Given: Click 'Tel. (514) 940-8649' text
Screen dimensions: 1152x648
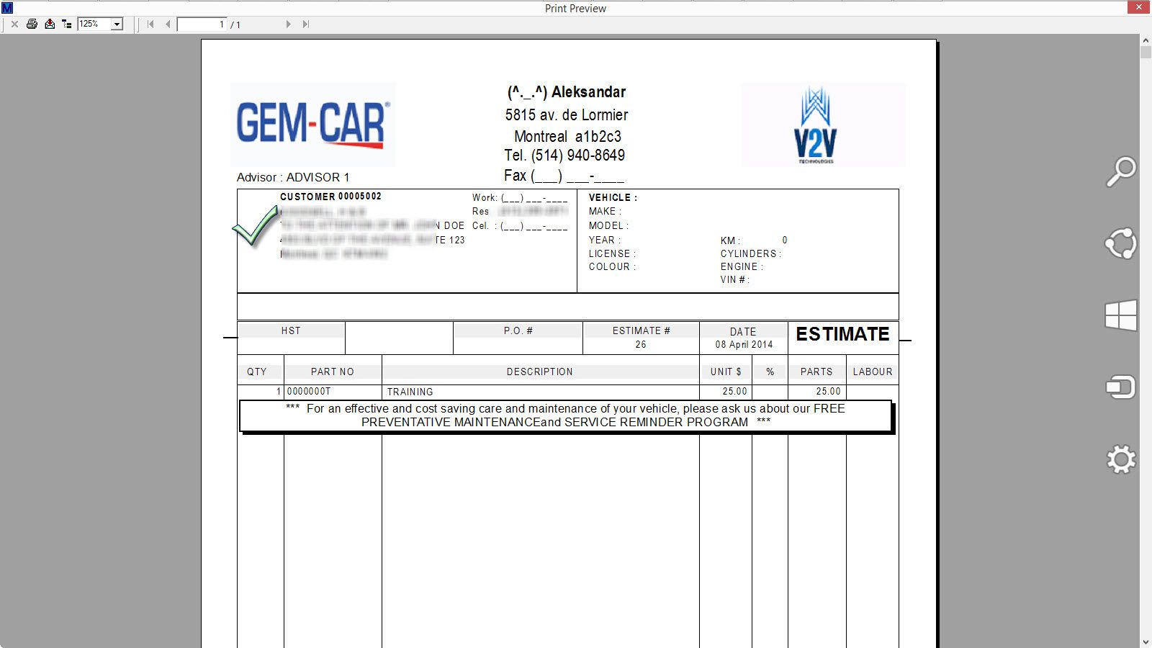Looking at the screenshot, I should 564,155.
